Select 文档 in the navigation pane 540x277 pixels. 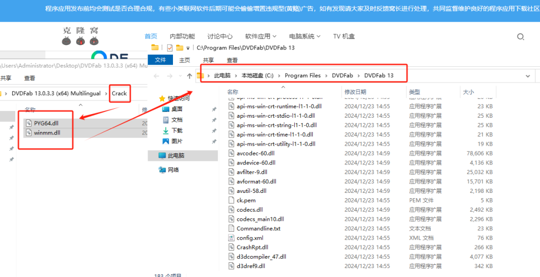pos(177,120)
